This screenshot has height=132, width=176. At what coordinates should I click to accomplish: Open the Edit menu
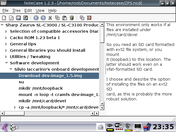(x=28, y=10)
